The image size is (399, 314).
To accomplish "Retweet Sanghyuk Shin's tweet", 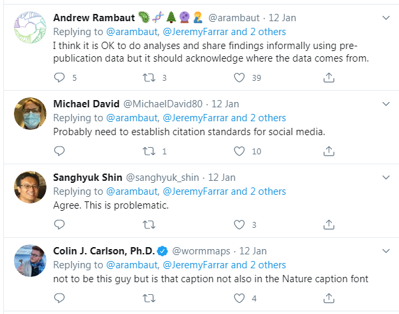I will pyautogui.click(x=149, y=225).
